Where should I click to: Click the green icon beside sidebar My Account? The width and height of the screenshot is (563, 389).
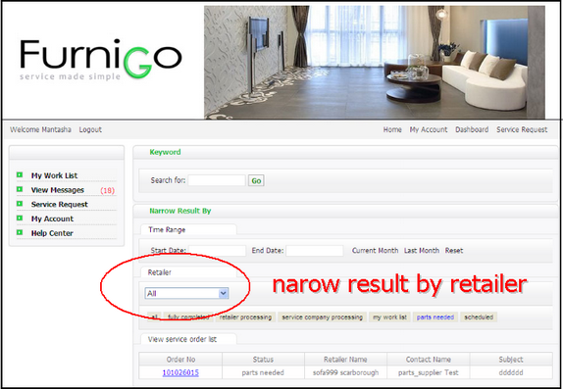point(20,219)
